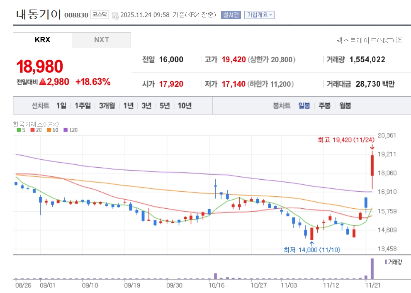Screen dimensions: 411x293
Task: Show the 5년 line chart
Action: click(165, 106)
